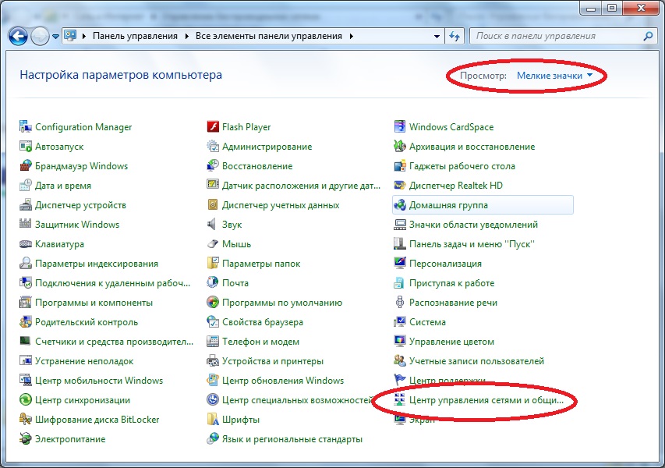Expand the address bar history dropdown arrow
This screenshot has height=468, width=665.
click(x=437, y=36)
